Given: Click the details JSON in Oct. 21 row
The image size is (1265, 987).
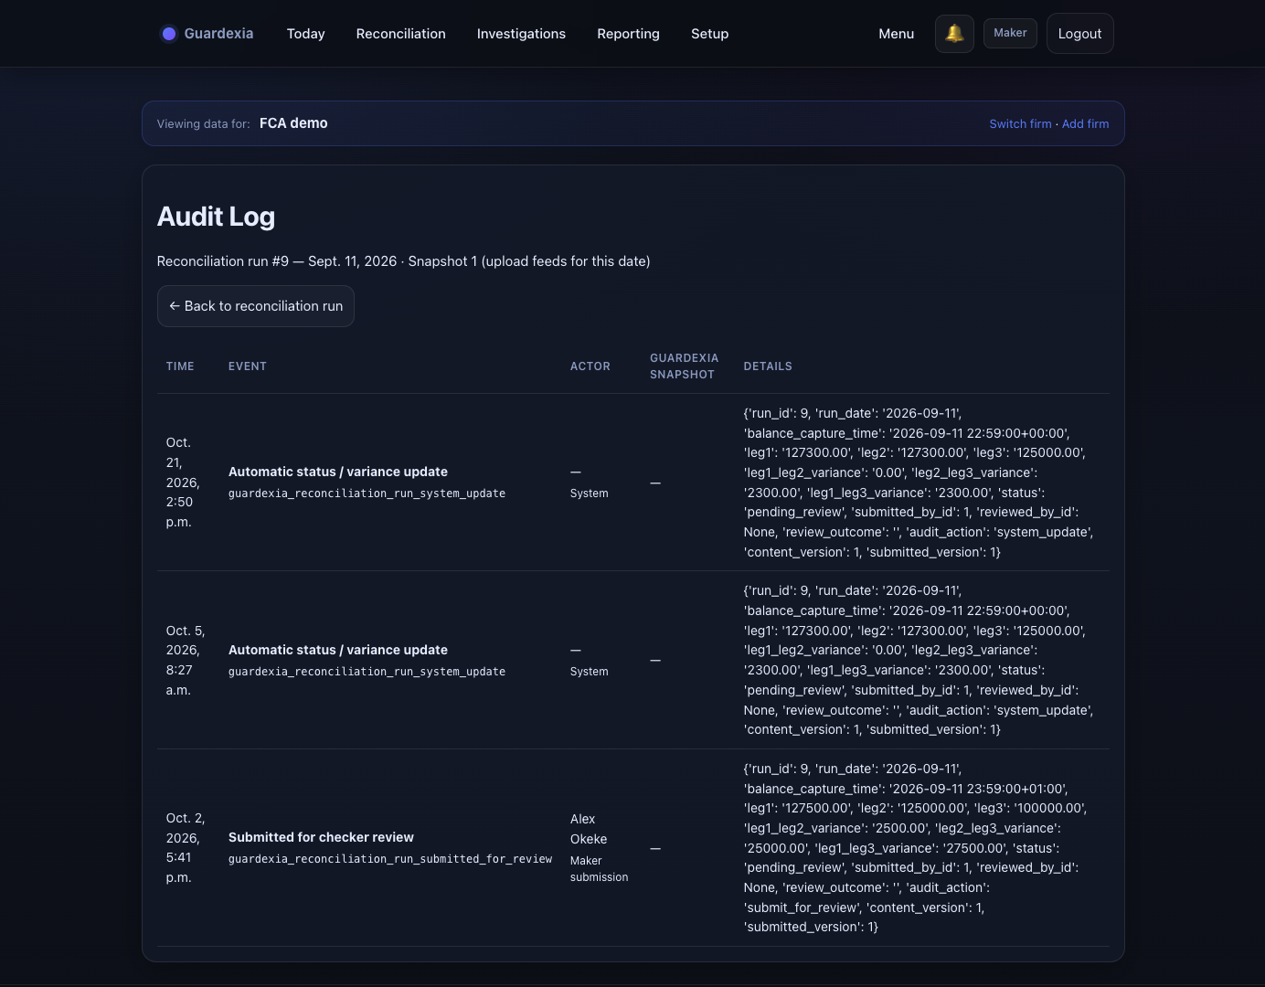Looking at the screenshot, I should pyautogui.click(x=919, y=483).
